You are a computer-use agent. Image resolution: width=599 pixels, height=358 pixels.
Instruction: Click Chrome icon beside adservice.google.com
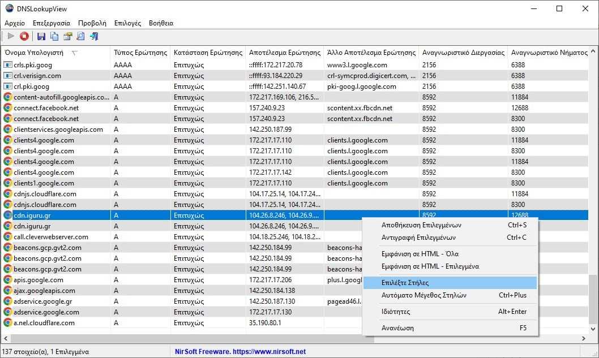(x=7, y=312)
